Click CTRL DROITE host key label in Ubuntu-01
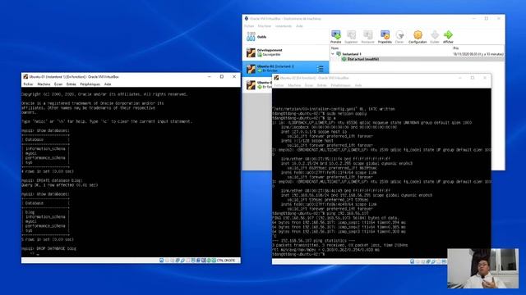Viewport: 526px width, 295px height. [x=226, y=261]
